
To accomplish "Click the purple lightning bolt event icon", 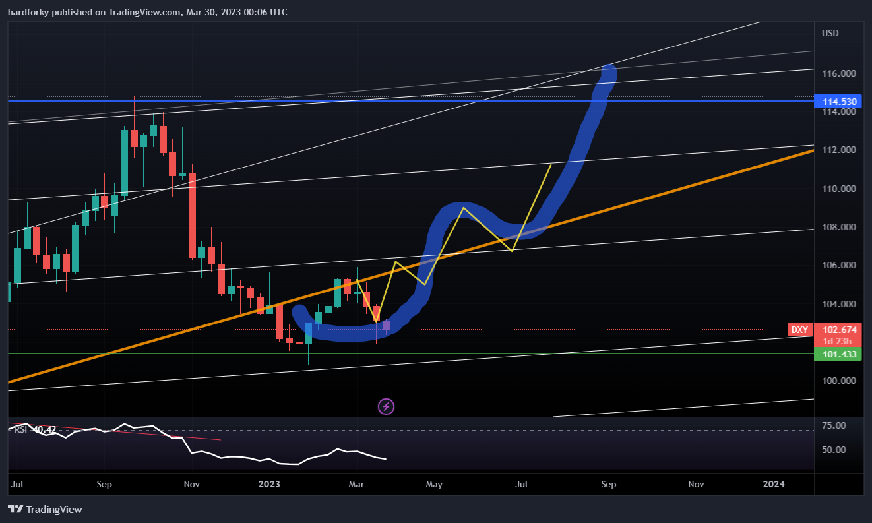I will (386, 406).
